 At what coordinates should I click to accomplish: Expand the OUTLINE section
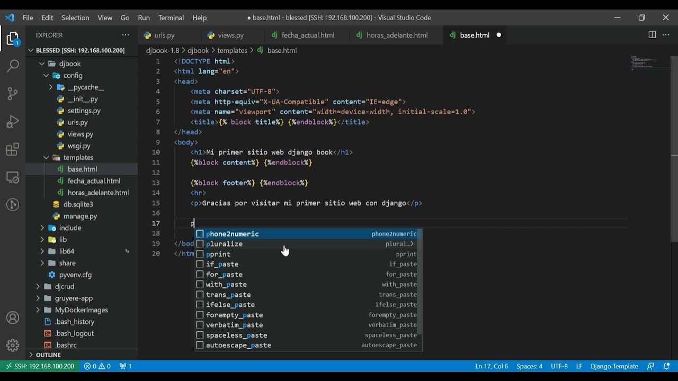coord(82,355)
